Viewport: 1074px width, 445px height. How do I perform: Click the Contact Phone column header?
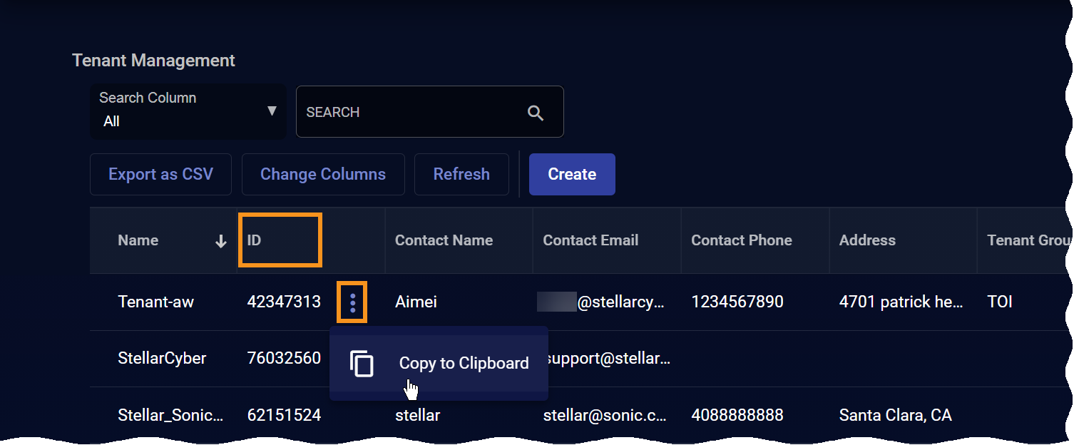741,241
